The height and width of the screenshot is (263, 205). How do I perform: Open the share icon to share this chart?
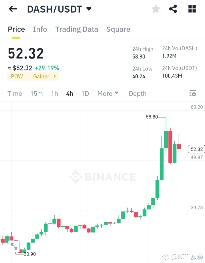[x=173, y=9]
